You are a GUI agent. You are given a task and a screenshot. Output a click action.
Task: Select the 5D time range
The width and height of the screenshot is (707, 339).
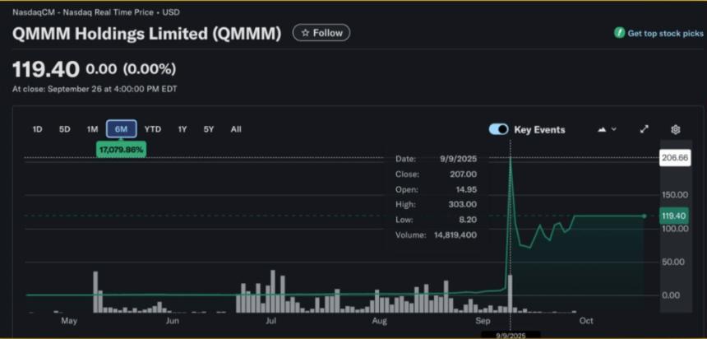tap(64, 129)
